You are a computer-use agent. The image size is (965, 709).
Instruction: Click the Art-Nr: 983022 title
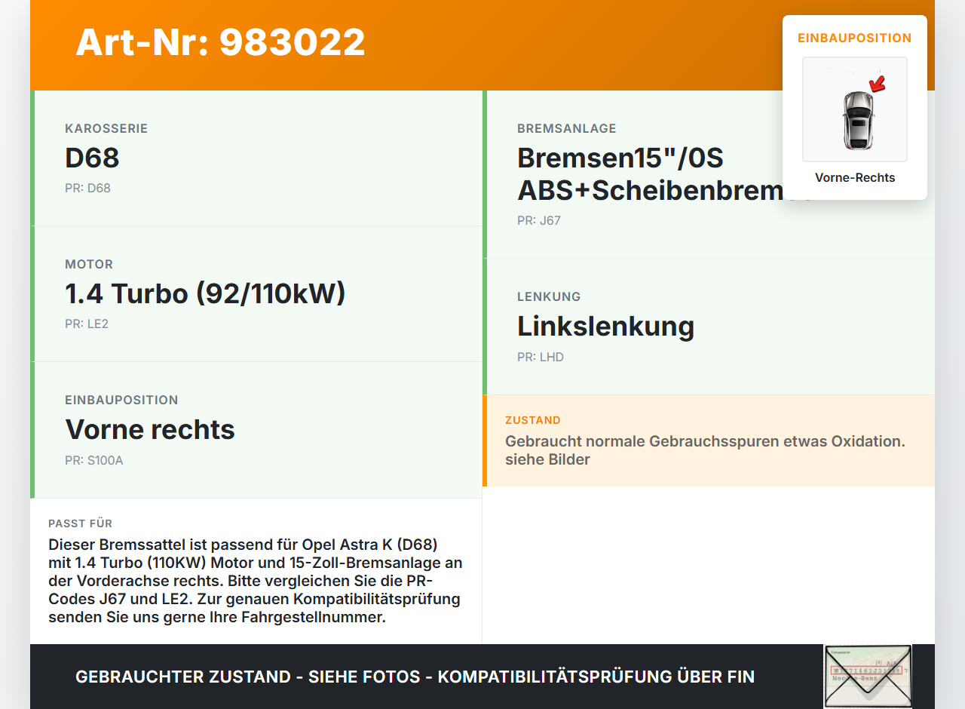pyautogui.click(x=220, y=43)
